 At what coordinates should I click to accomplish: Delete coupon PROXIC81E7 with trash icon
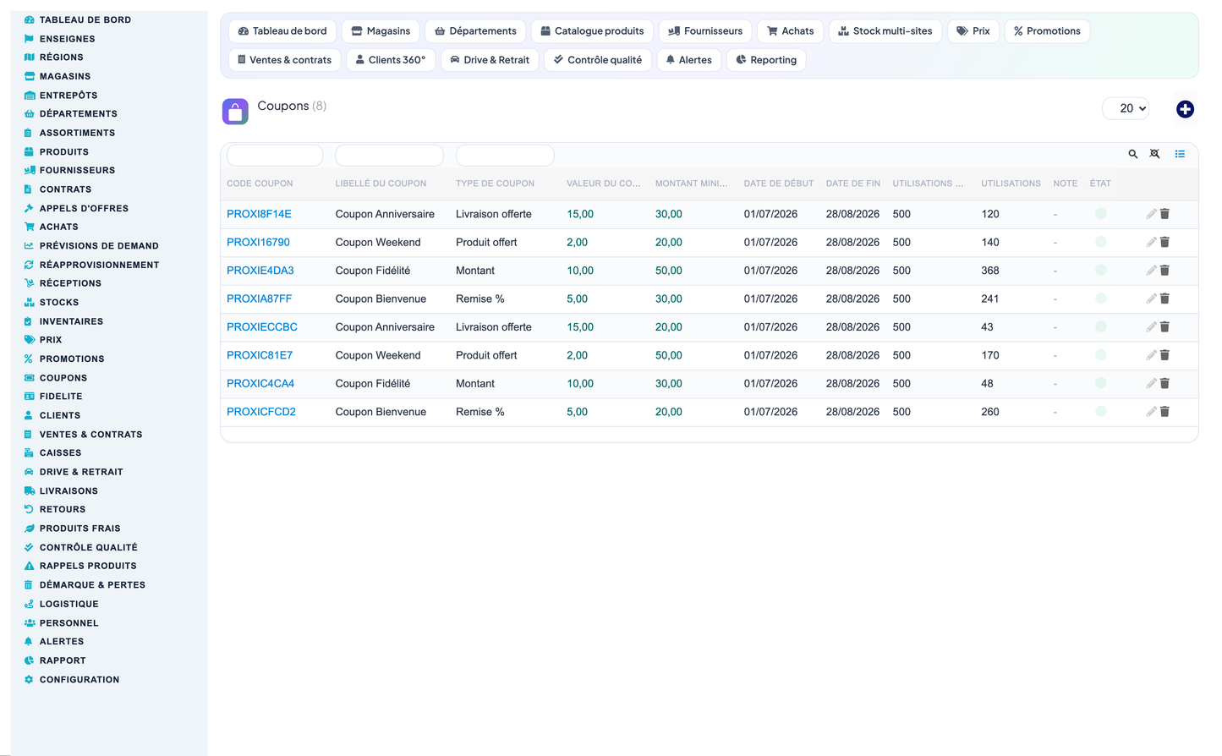point(1164,355)
